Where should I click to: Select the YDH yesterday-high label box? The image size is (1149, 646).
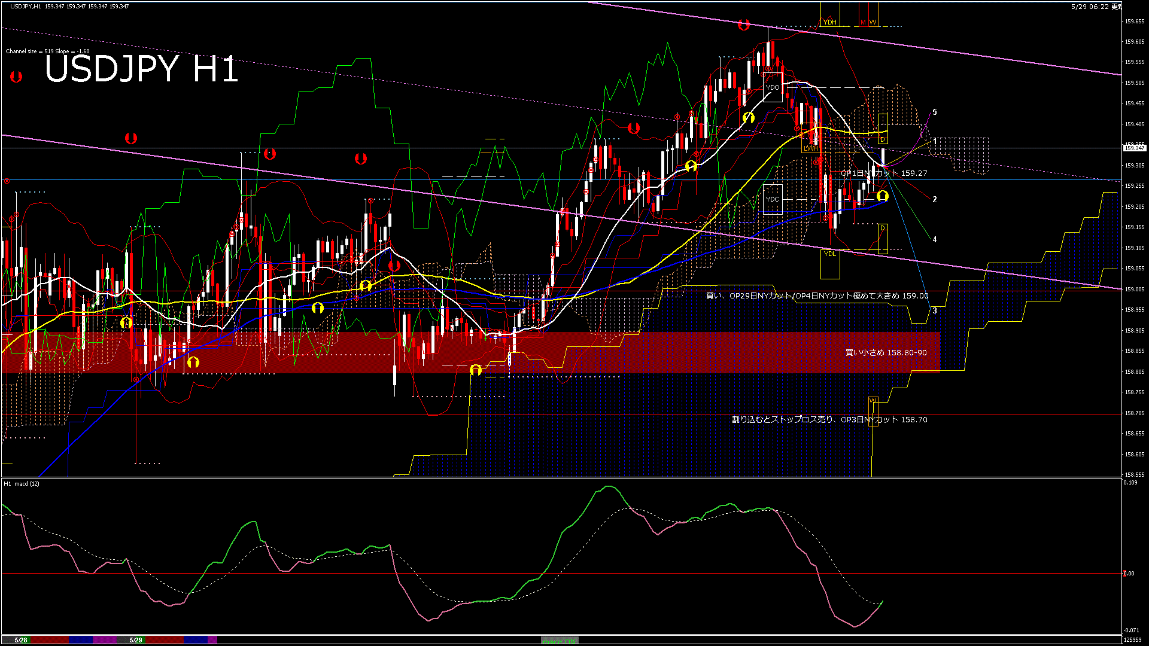829,22
